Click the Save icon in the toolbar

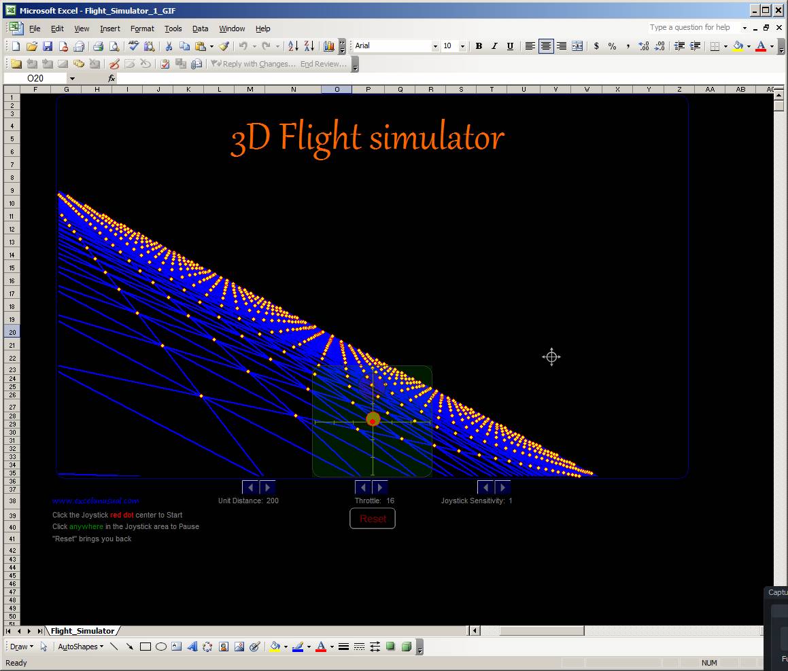click(47, 46)
